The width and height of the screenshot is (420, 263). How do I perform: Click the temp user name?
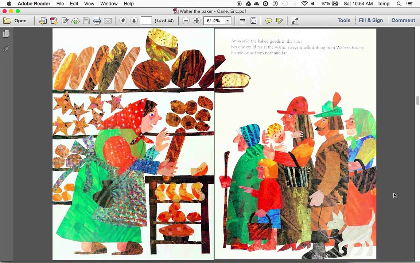tap(384, 4)
